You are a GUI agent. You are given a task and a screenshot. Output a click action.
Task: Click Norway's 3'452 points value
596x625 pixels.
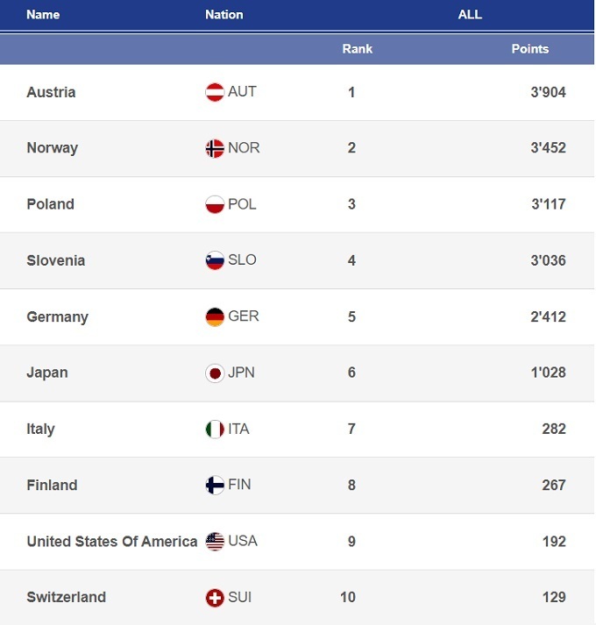(x=548, y=148)
